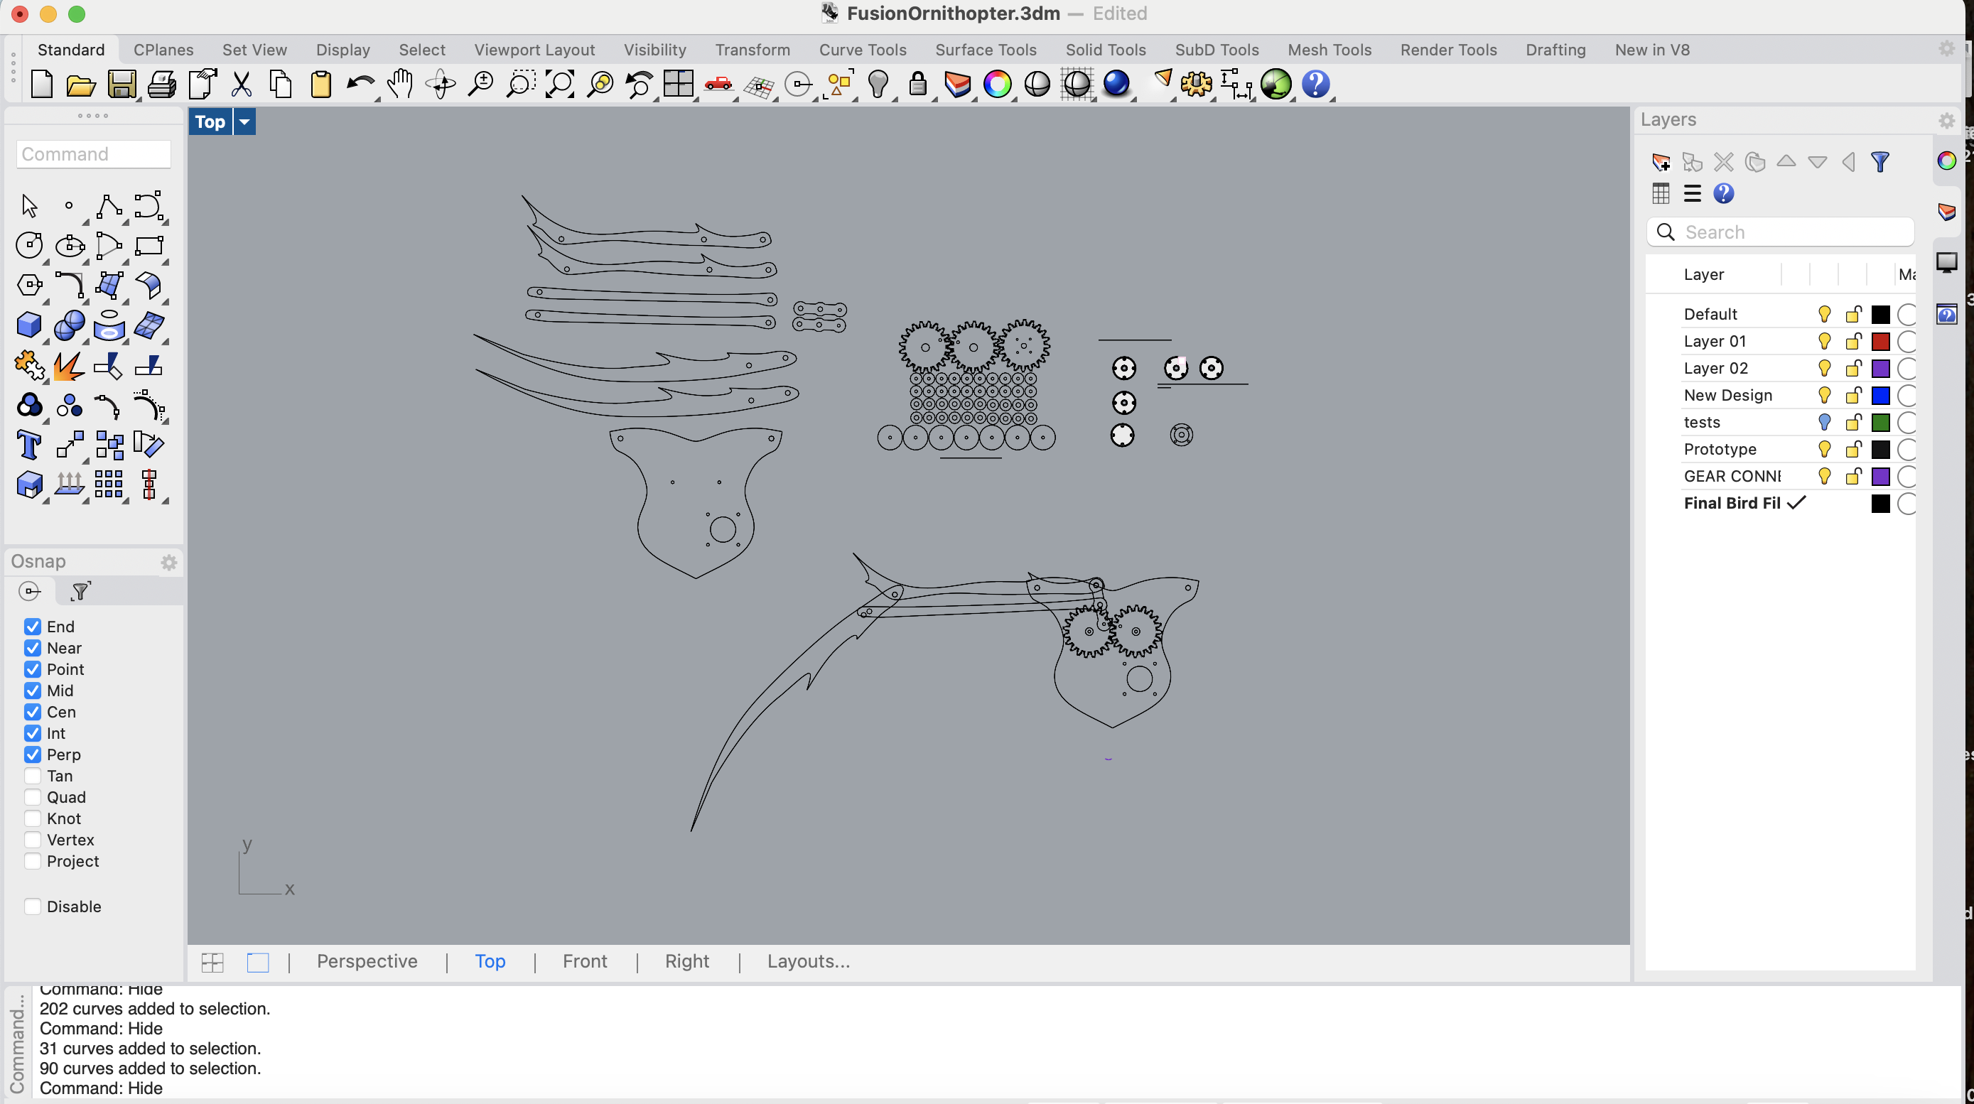Select the Circle tool icon
The width and height of the screenshot is (1974, 1104).
[x=29, y=245]
